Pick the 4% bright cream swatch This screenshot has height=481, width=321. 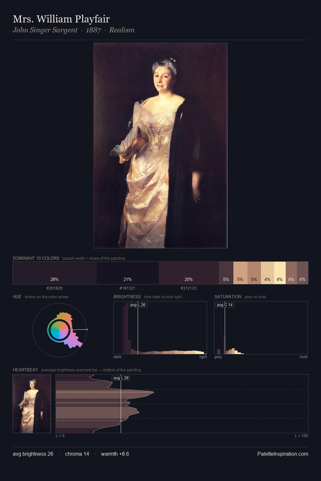click(x=280, y=273)
